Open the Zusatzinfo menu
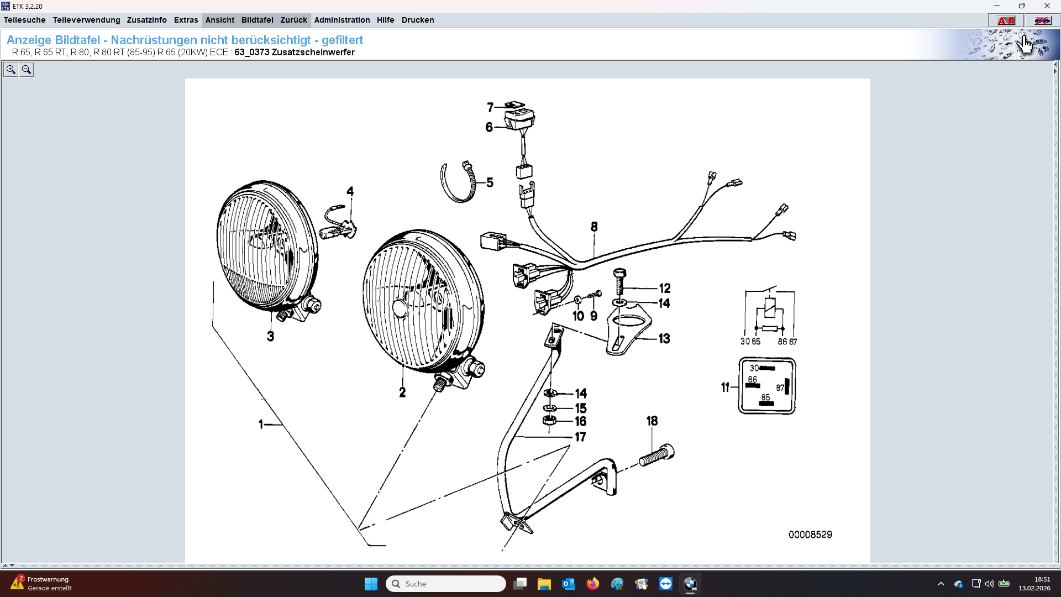The width and height of the screenshot is (1061, 597). tap(146, 20)
